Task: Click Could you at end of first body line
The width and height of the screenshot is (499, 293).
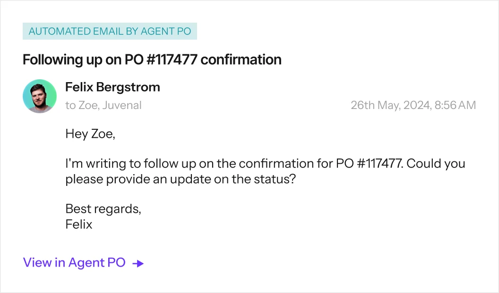Action: click(436, 164)
